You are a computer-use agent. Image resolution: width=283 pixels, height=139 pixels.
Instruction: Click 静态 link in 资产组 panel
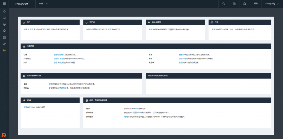97,29
